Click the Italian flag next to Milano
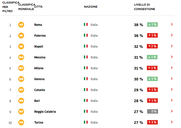 point(86,68)
